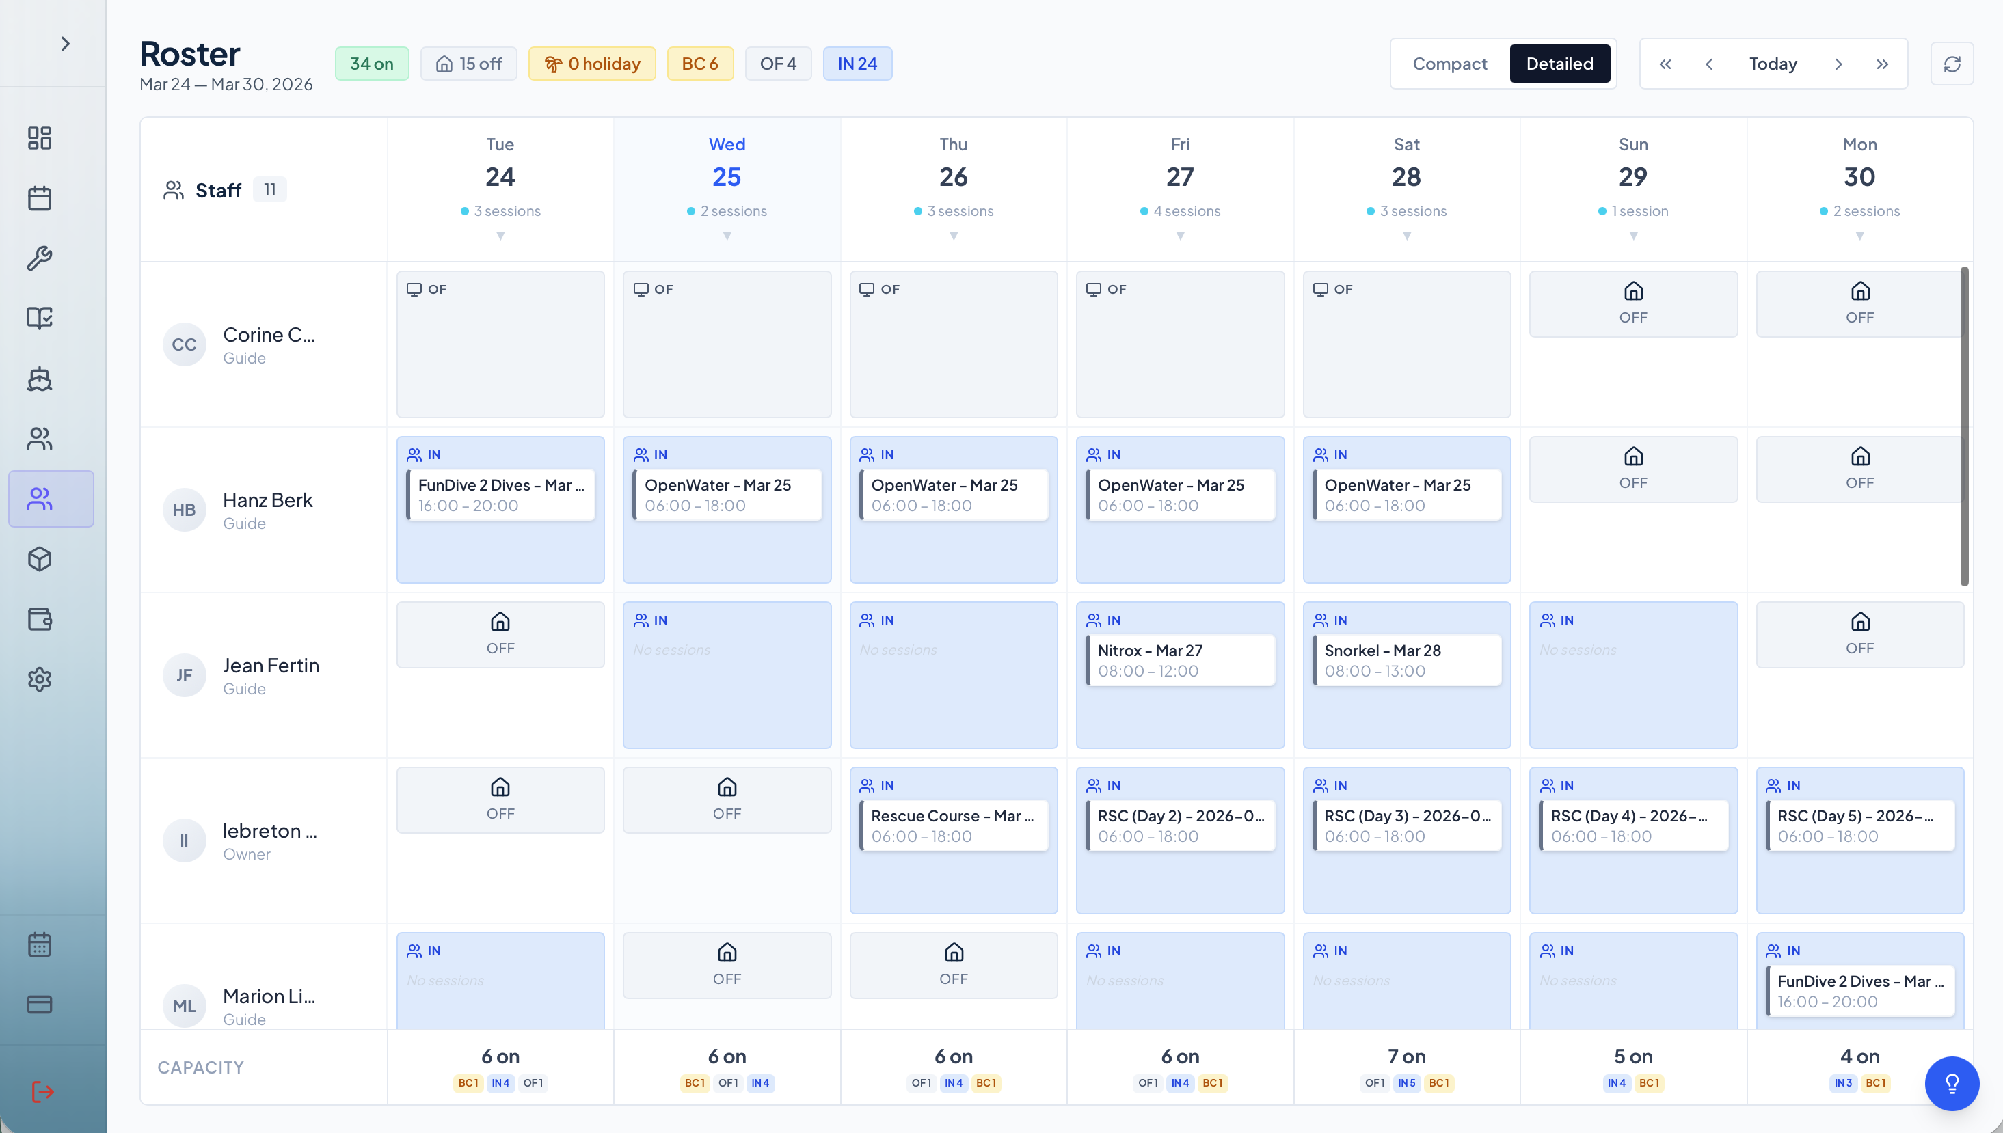Toggle the OF 4 filter chip
2003x1133 pixels.
click(778, 64)
